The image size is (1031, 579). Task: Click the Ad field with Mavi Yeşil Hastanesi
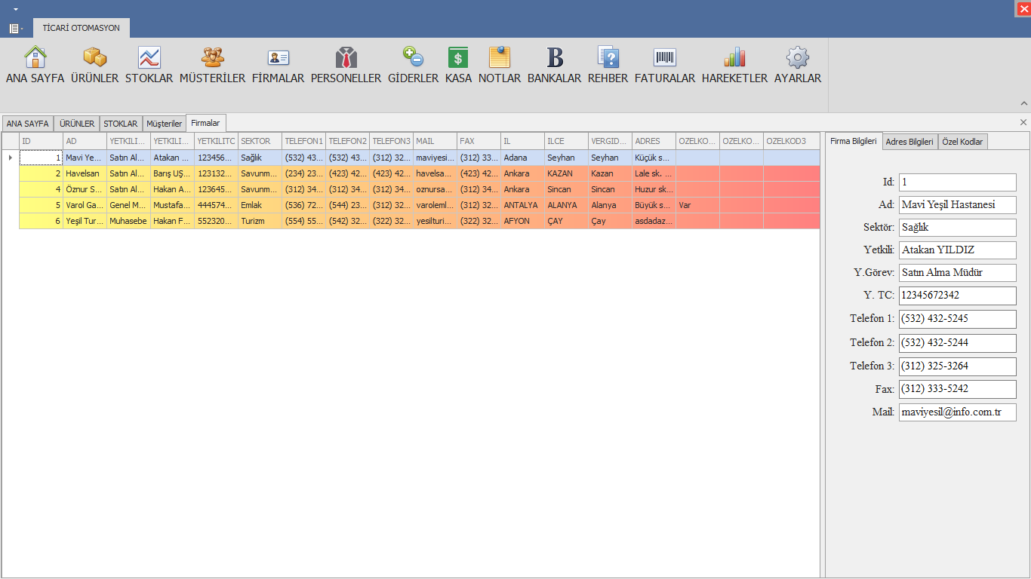click(958, 205)
